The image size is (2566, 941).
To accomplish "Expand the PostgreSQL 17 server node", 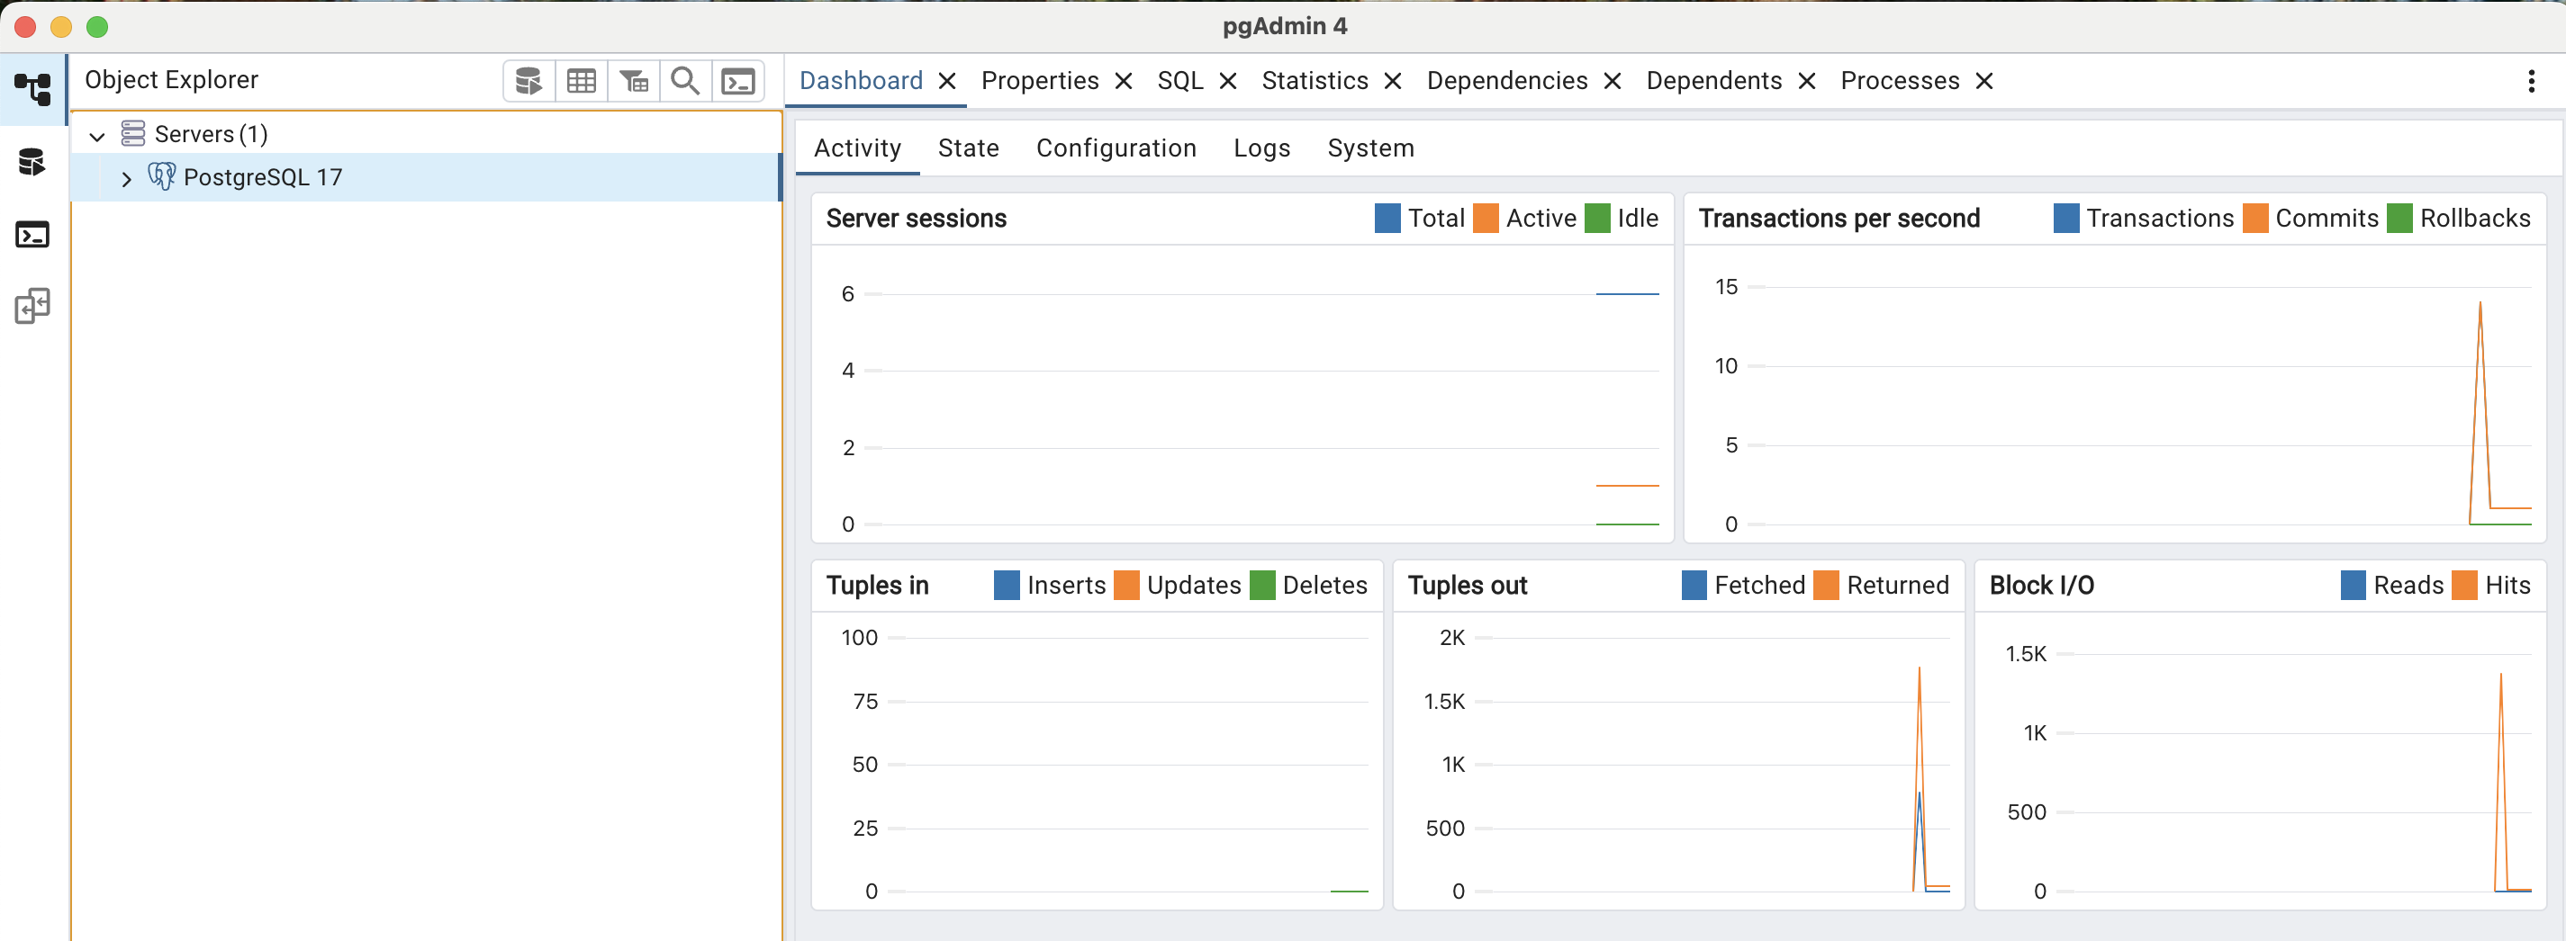I will tap(125, 179).
